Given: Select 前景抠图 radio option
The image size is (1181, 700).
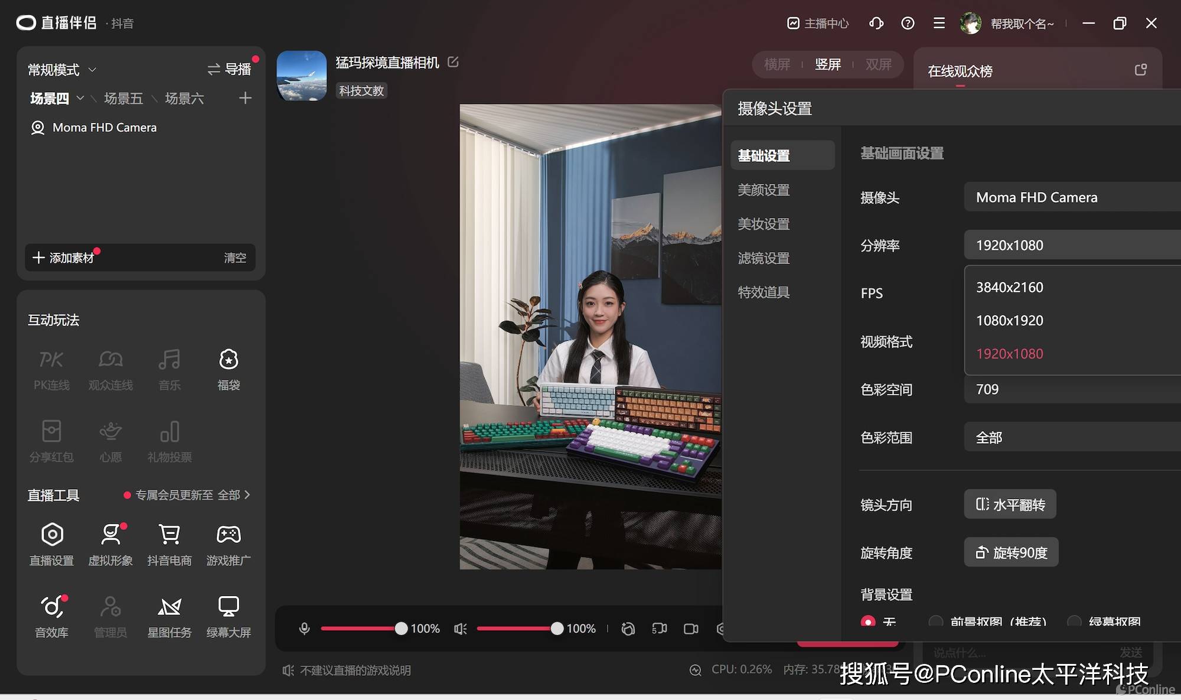Looking at the screenshot, I should coord(935,621).
